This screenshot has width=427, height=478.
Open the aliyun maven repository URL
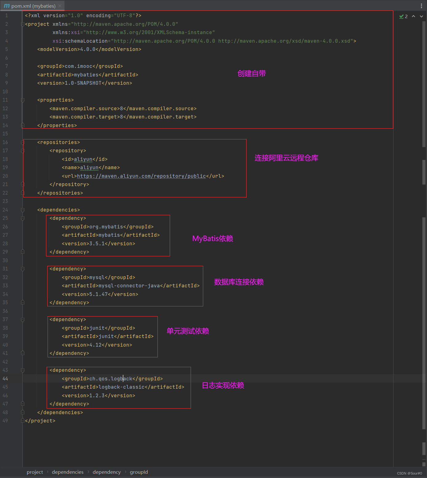[141, 176]
